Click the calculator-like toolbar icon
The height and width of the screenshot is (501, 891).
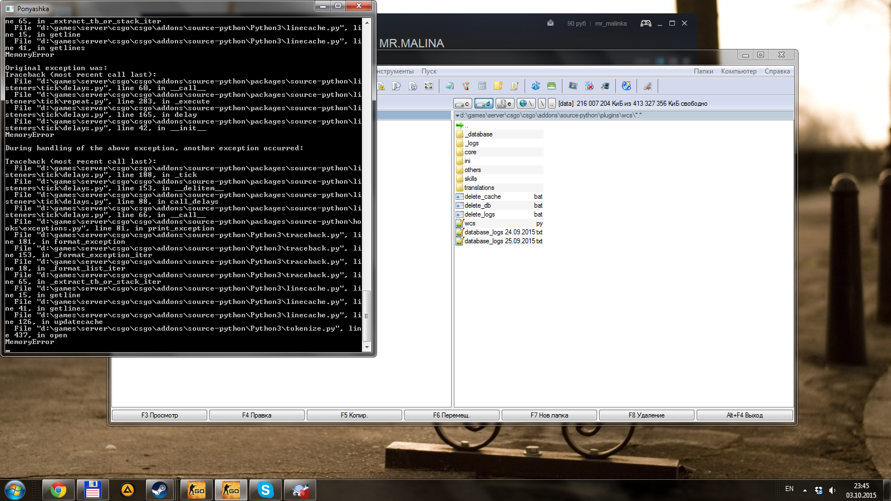[482, 86]
